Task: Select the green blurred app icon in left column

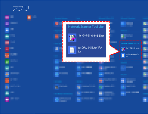Action: point(7,61)
